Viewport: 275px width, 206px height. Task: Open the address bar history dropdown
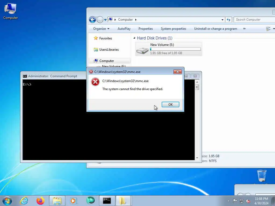coord(222,20)
